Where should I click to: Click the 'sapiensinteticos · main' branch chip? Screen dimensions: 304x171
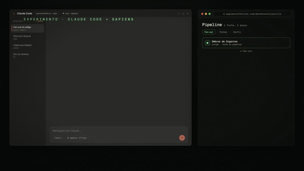[x=46, y=13]
